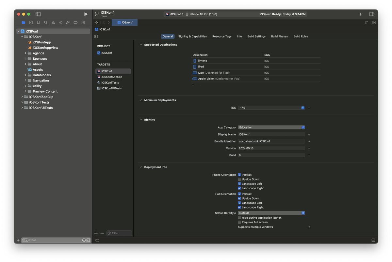Viewport: 392px width, 262px height.
Task: Uncheck iPhone Landscape Left
Action: pyautogui.click(x=239, y=184)
